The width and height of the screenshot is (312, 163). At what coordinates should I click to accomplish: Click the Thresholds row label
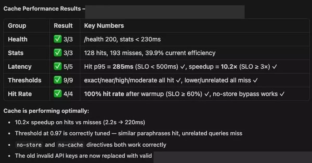[x=24, y=80]
